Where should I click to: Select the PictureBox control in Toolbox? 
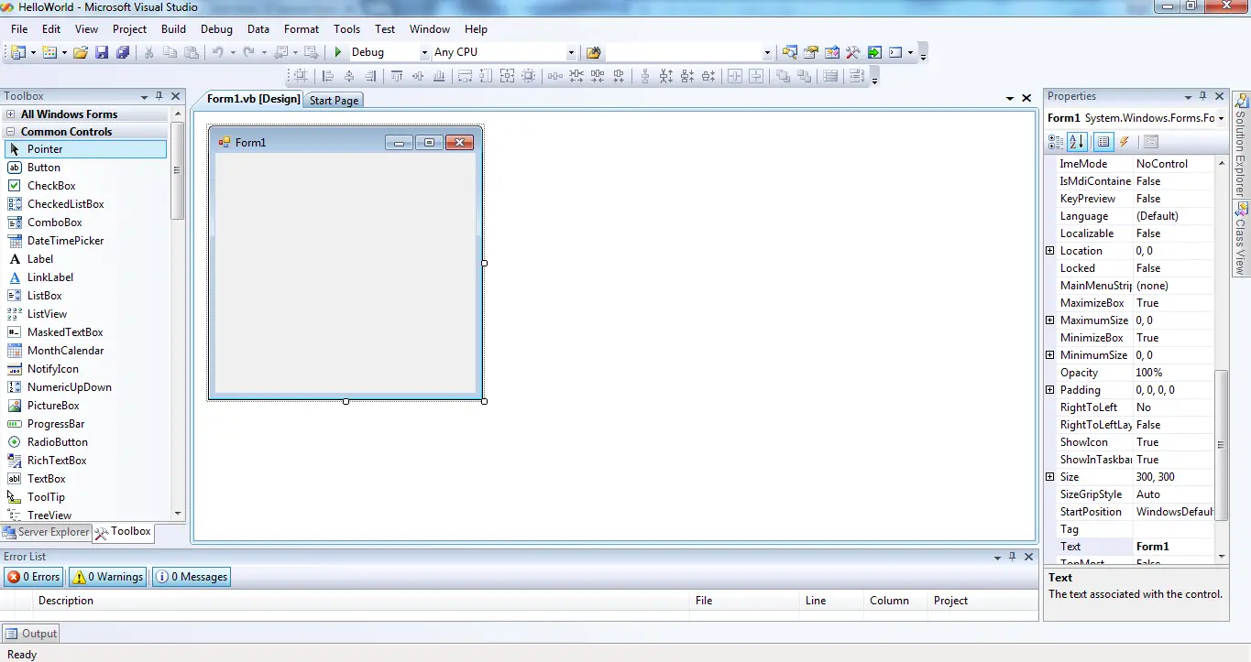[x=53, y=406]
